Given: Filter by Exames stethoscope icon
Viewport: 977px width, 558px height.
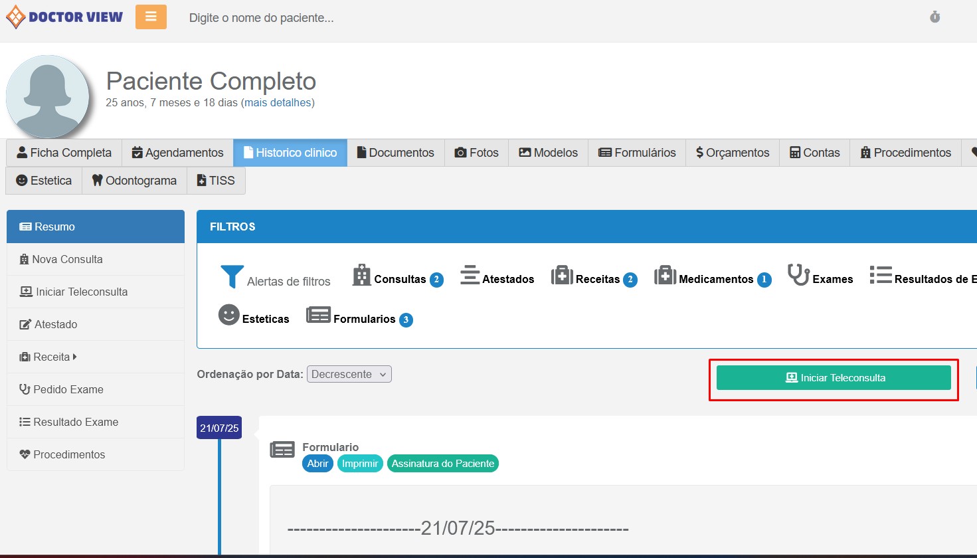Looking at the screenshot, I should point(798,274).
